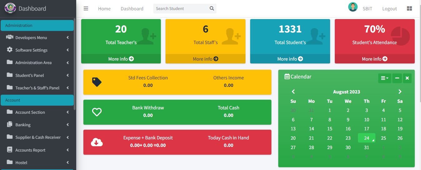
Task: Go to the next month in calendar
Action: pos(400,92)
